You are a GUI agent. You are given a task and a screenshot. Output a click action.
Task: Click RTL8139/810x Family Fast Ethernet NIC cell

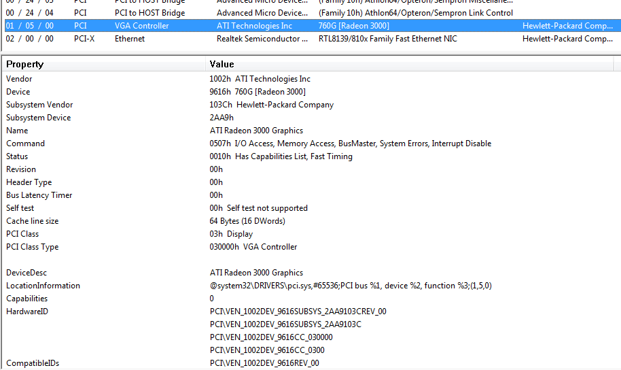click(388, 39)
